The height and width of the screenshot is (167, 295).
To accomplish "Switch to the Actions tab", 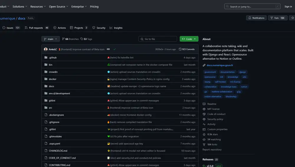I will [x=60, y=28].
